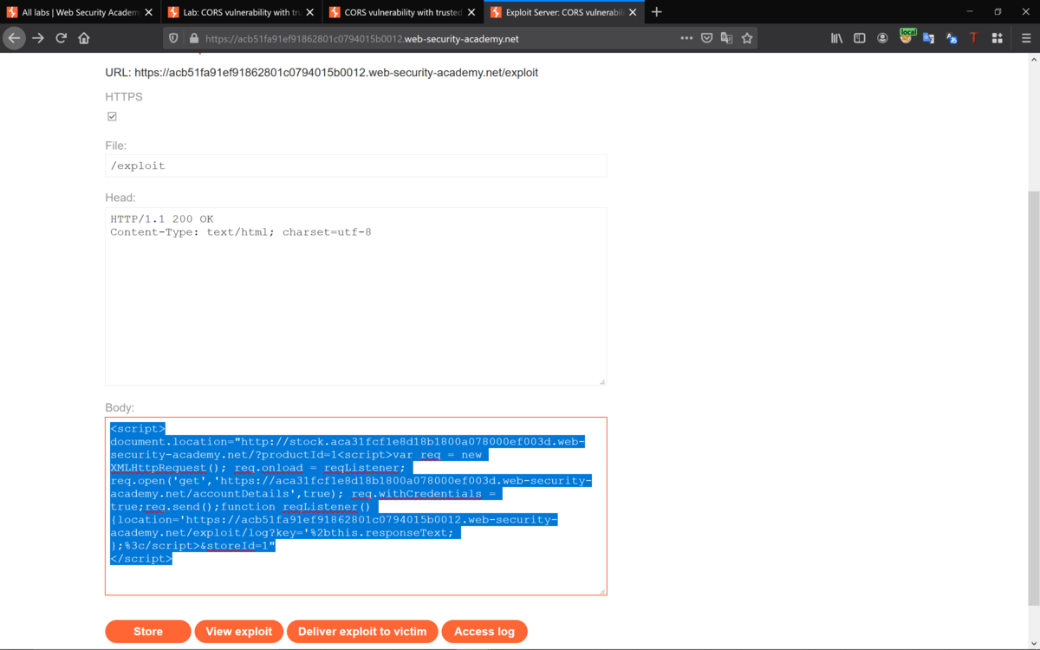Toggle the HTTPS checkbox
This screenshot has width=1040, height=650.
[x=112, y=116]
